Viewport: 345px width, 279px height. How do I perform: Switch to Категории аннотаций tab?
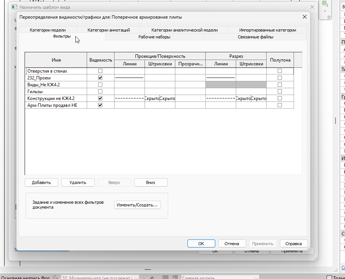click(109, 30)
